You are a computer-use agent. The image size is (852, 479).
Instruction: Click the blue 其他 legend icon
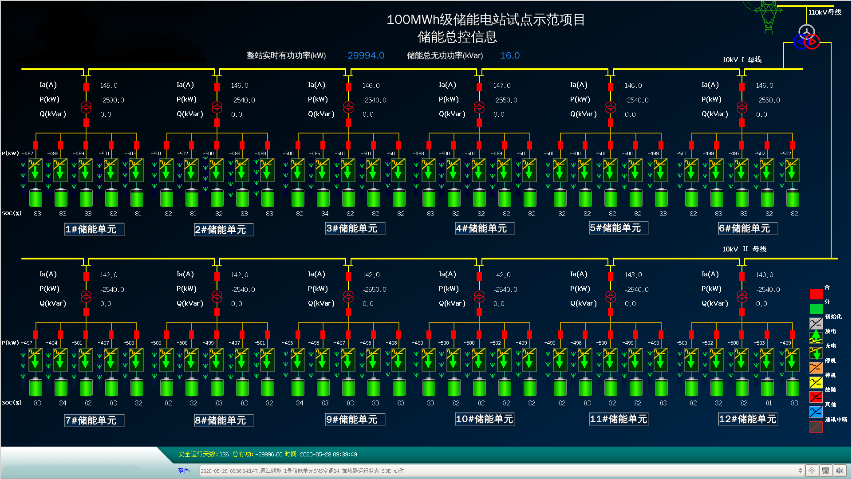pyautogui.click(x=816, y=412)
